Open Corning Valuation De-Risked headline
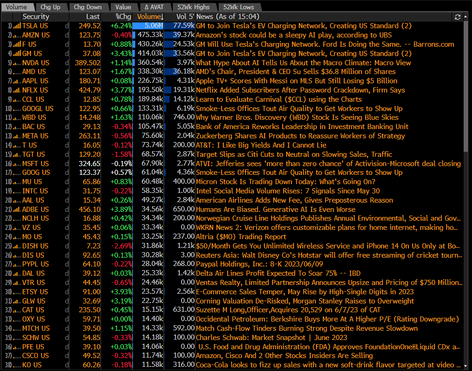Viewport: 472px width, 371px height. pos(305,301)
